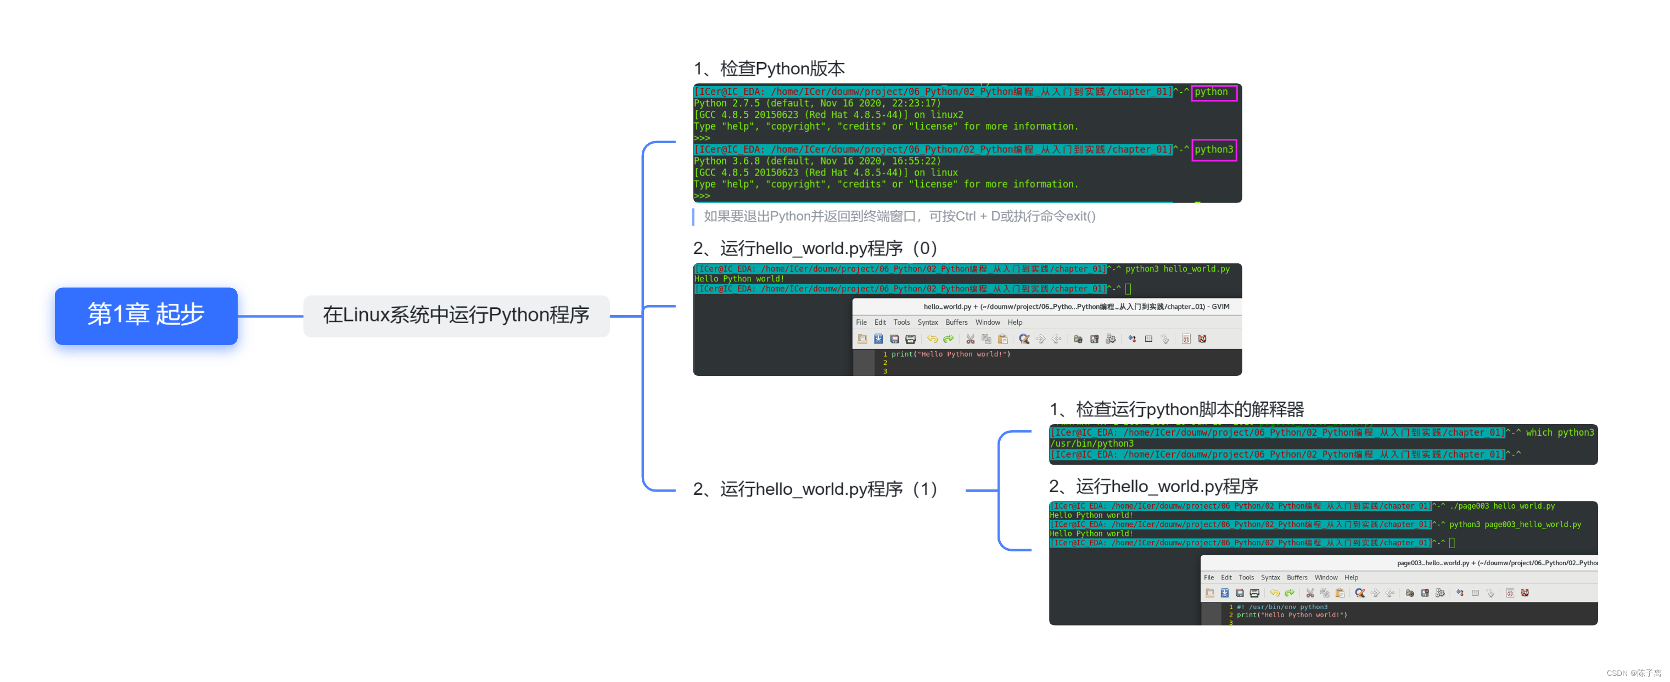Click Save icon in page003_hello_world.py GVIM toolbar
The width and height of the screenshot is (1670, 682).
coord(1225,593)
